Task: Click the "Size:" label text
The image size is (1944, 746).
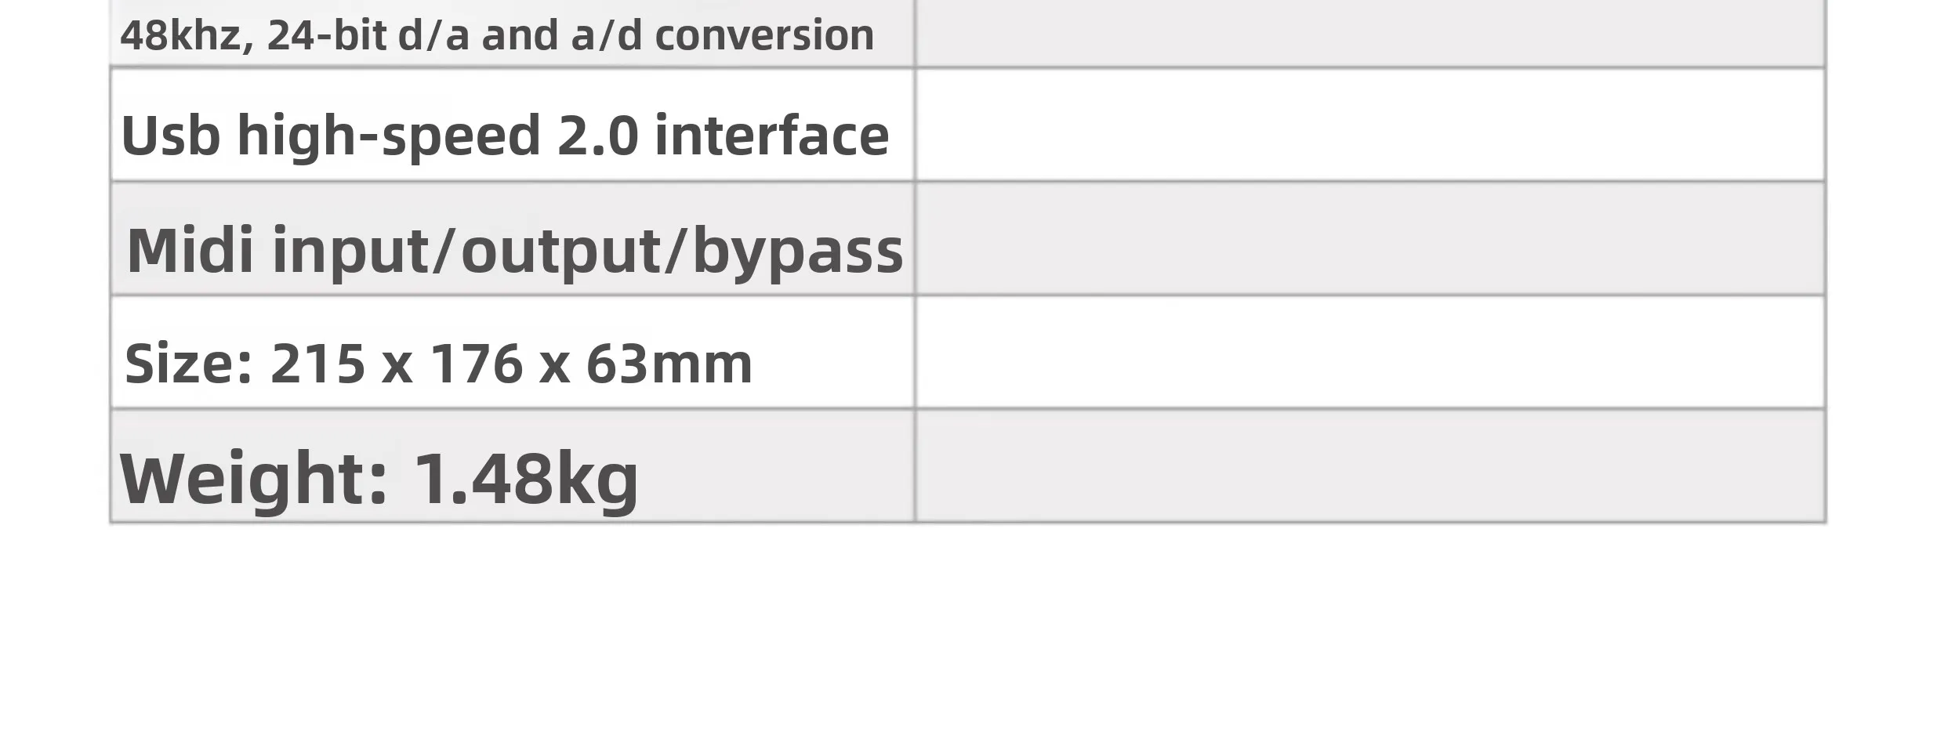Action: click(x=189, y=364)
